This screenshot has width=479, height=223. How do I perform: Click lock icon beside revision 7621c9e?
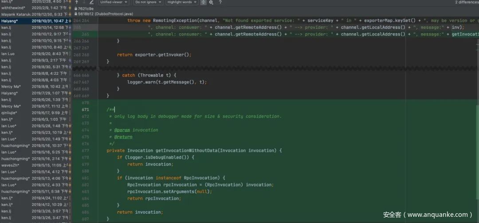pyautogui.click(x=75, y=8)
